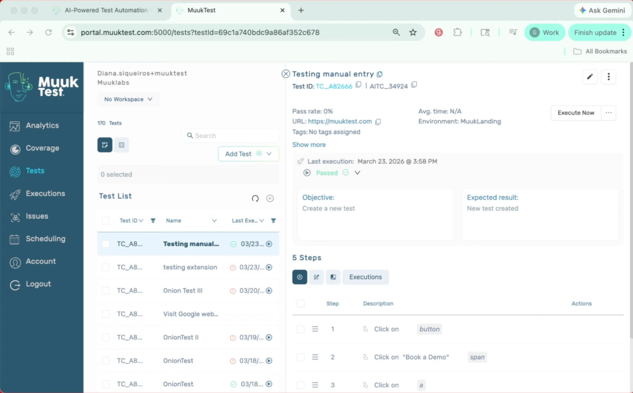Open the Executions tab in steps
Image resolution: width=633 pixels, height=393 pixels.
click(x=365, y=277)
